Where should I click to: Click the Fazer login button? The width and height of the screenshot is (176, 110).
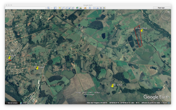click(161, 8)
